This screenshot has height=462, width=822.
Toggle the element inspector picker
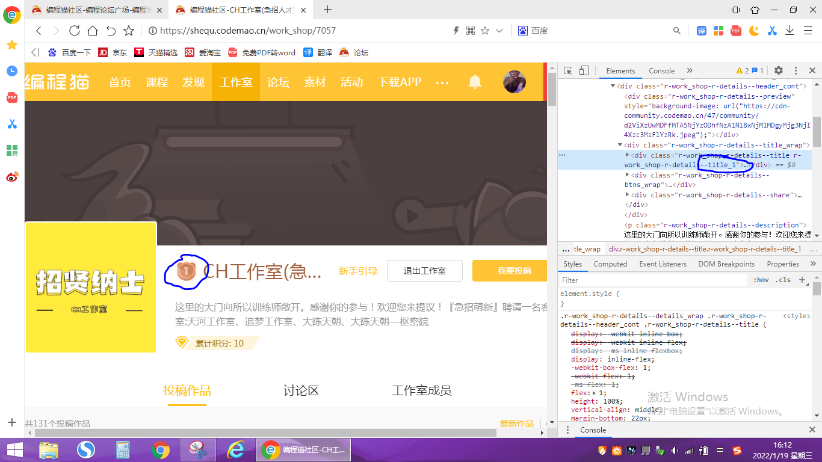[x=567, y=71]
